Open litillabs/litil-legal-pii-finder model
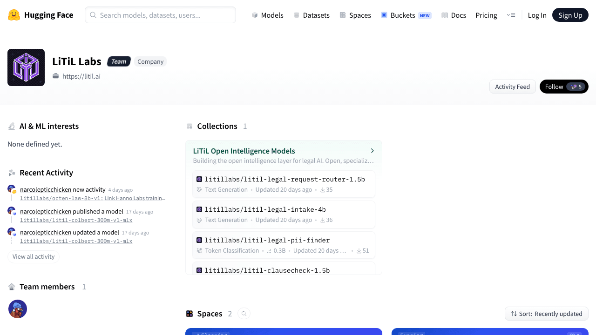Screen dimensions: 596x335 tap(267, 240)
